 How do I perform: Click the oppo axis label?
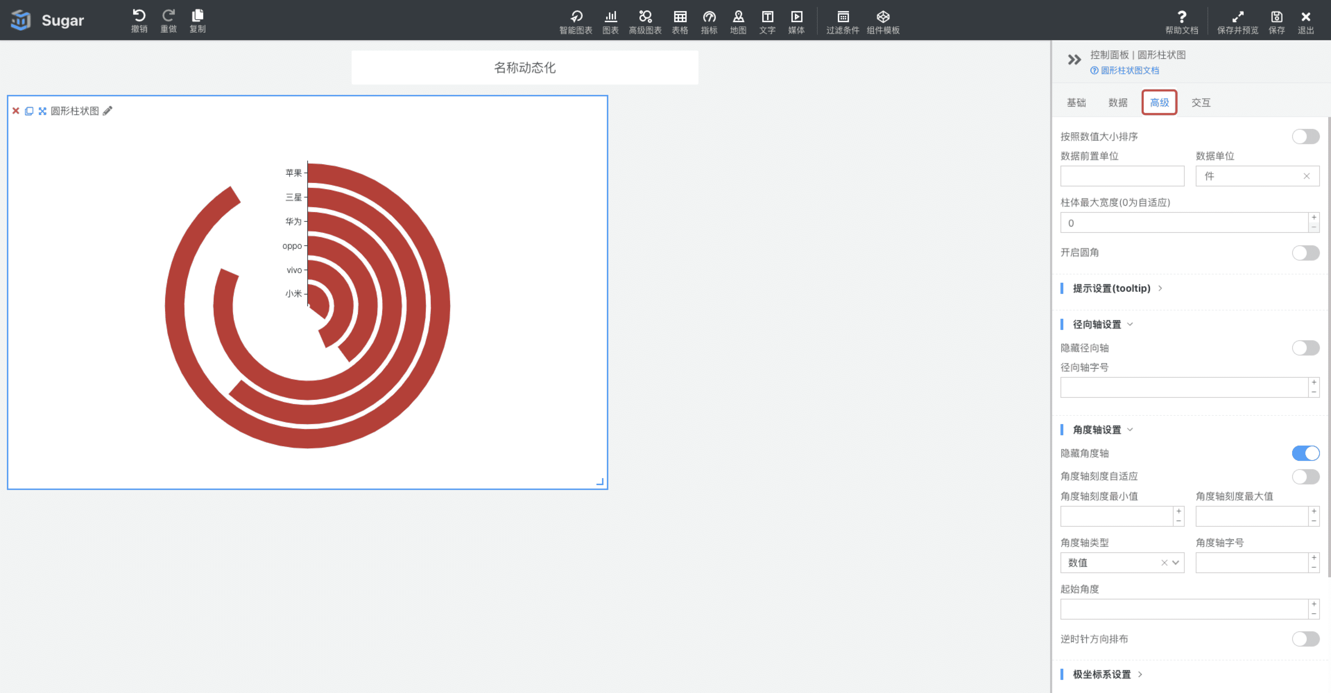point(292,246)
